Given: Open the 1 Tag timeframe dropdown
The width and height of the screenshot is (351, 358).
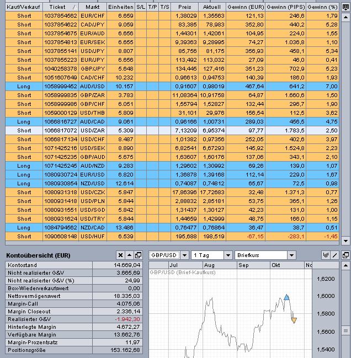Looking at the screenshot, I should tap(211, 255).
